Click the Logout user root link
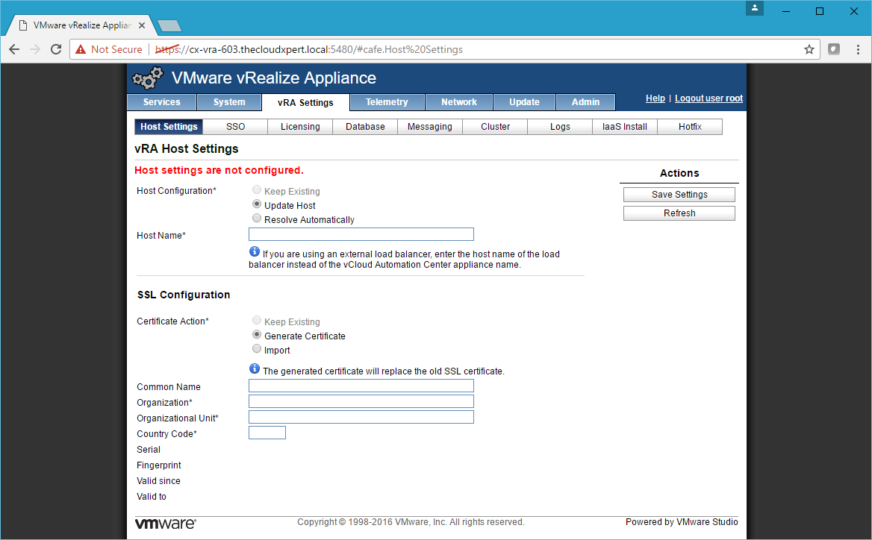Viewport: 872px width, 540px height. coord(708,98)
